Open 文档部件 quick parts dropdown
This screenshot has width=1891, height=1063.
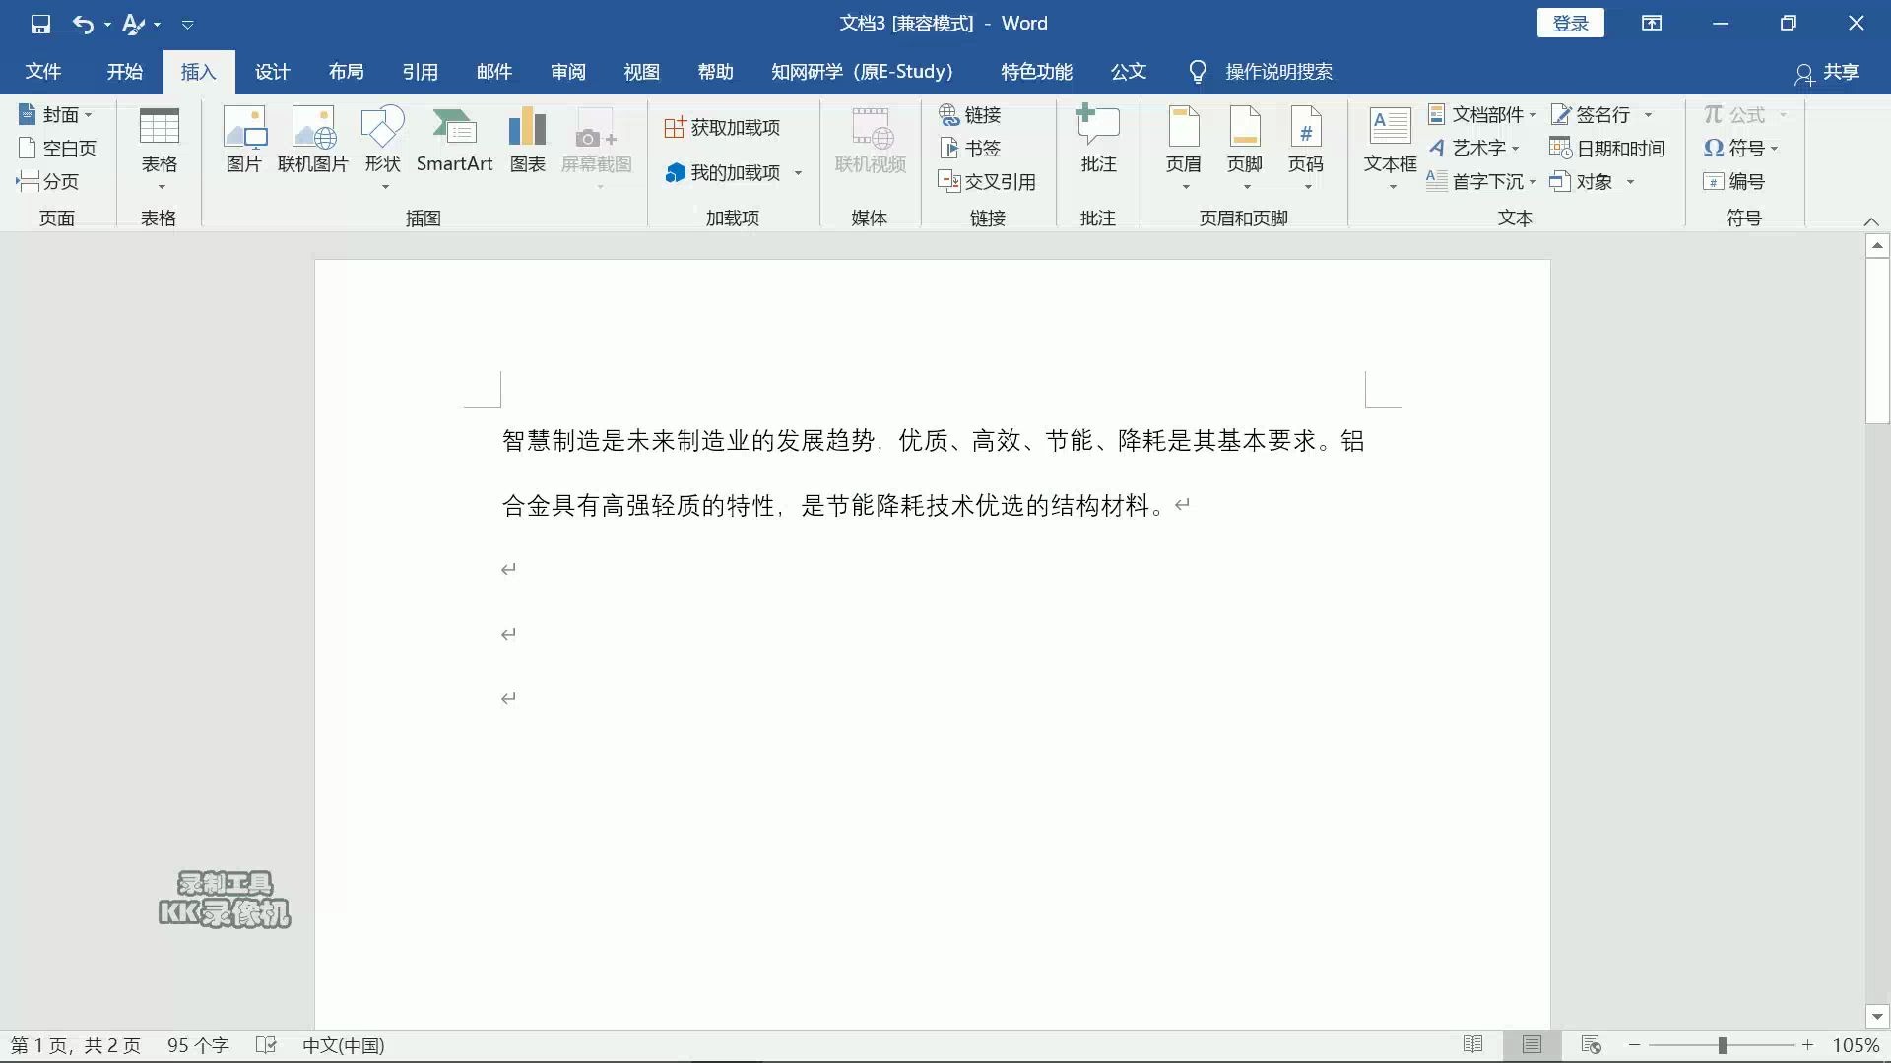[1482, 115]
